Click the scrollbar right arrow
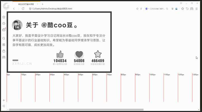 pyautogui.click(x=199, y=109)
